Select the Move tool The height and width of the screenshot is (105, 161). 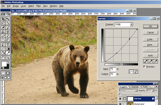point(8,19)
